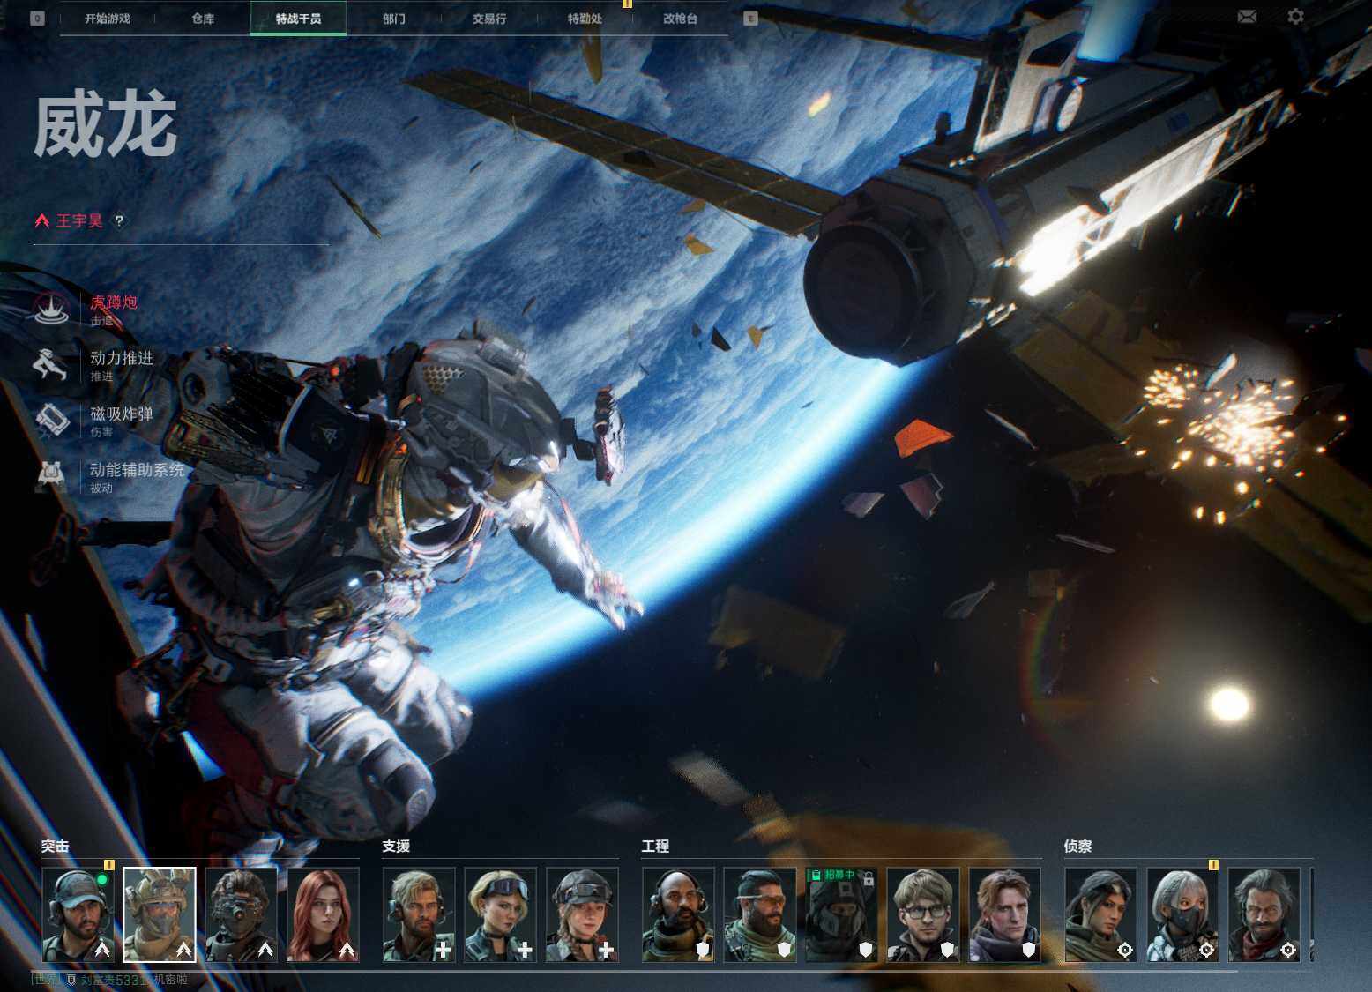Go to the 特勤处 tab
Viewport: 1372px width, 992px height.
(585, 19)
